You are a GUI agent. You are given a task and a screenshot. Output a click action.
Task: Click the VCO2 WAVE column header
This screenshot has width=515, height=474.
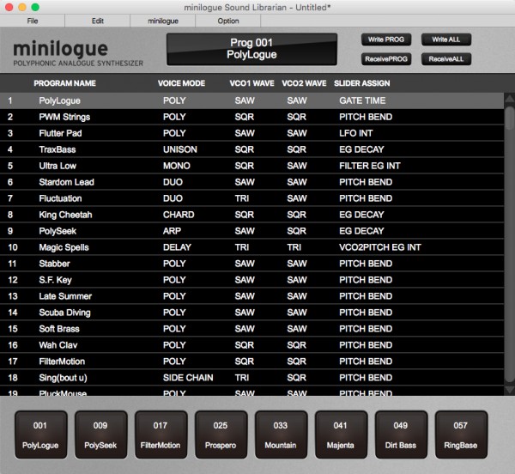pyautogui.click(x=304, y=83)
